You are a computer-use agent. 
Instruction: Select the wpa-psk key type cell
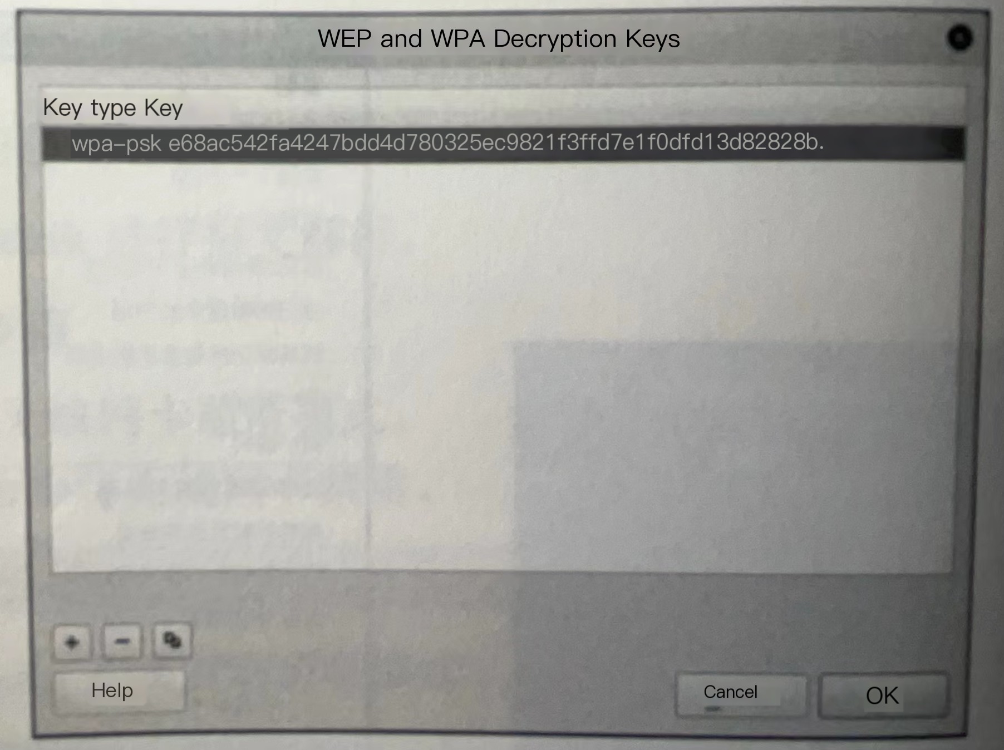point(116,144)
